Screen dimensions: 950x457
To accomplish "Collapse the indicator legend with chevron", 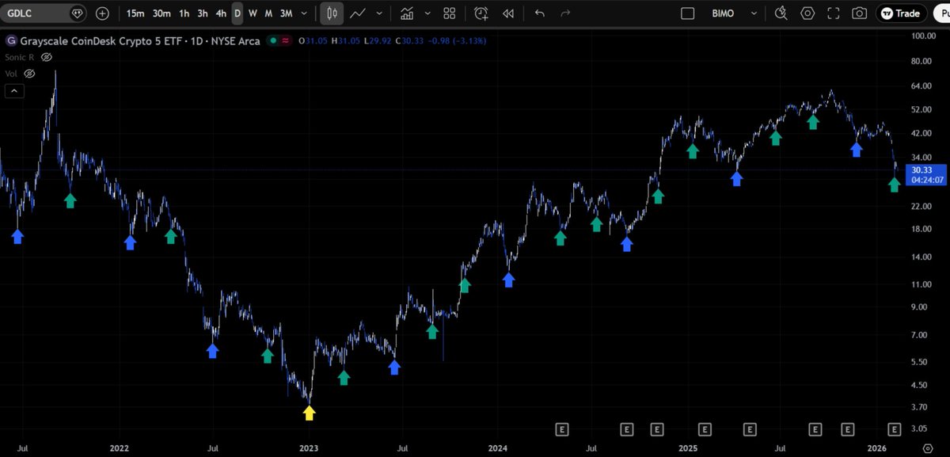I will (14, 91).
